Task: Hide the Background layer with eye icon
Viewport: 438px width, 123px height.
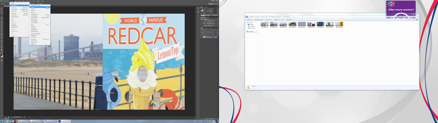Action: coord(201,37)
